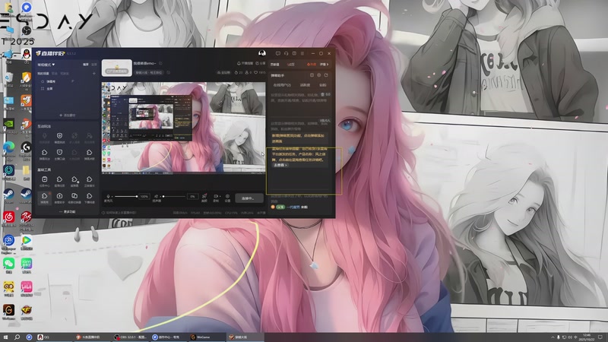Open the 录制 record camera dropdown

(x=216, y=197)
